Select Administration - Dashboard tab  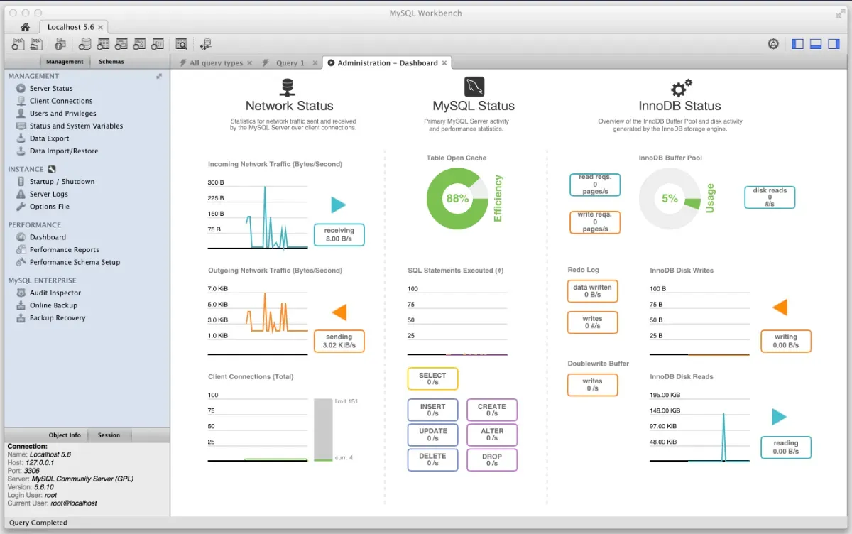(387, 63)
